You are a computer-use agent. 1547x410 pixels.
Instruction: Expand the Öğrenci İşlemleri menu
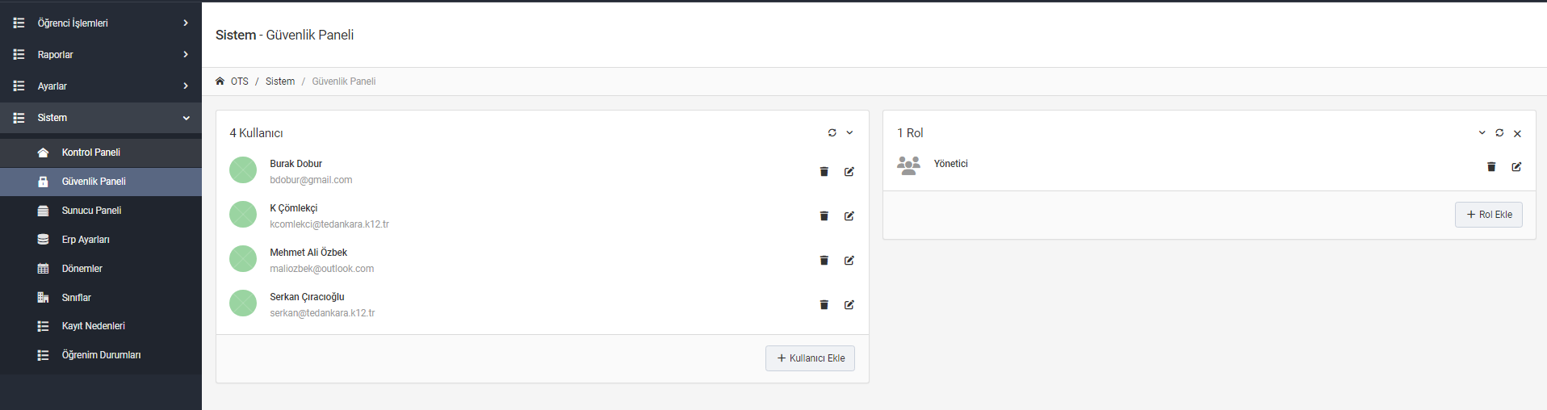[101, 23]
